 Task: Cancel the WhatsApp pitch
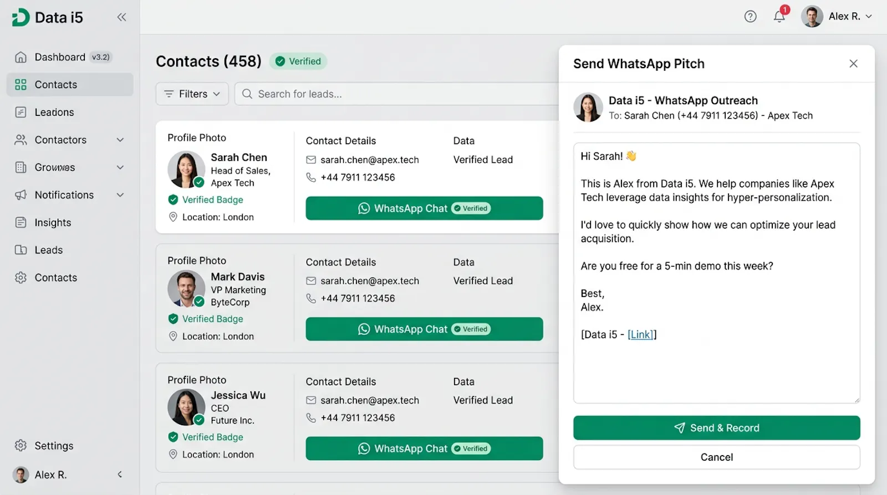pos(716,457)
